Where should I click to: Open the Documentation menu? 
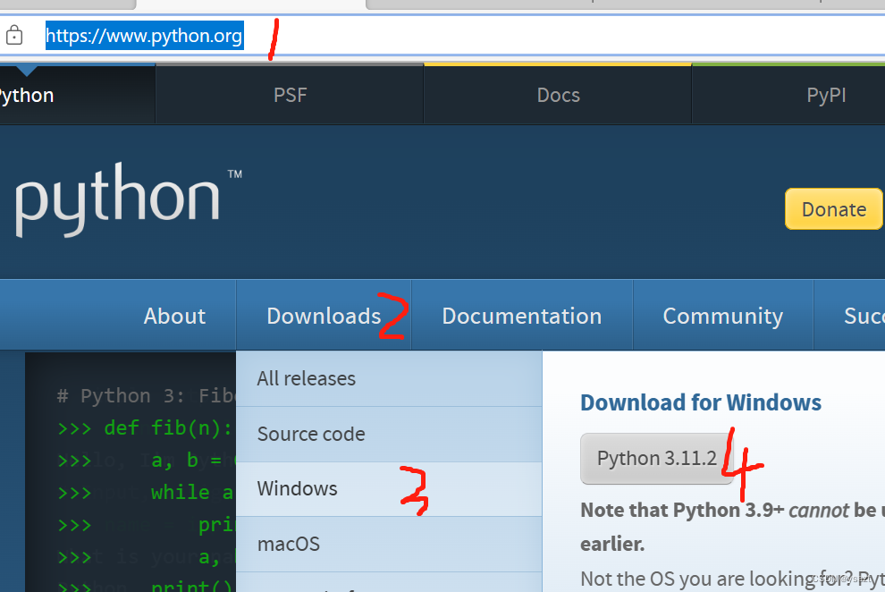coord(522,316)
